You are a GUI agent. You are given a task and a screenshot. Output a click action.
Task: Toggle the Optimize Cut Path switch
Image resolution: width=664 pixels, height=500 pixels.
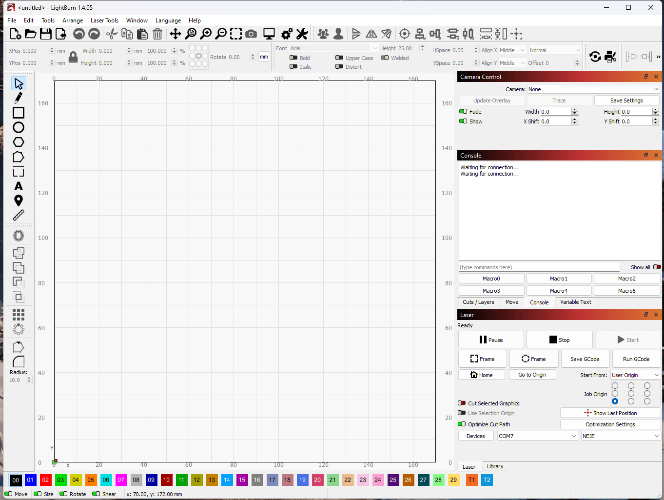point(462,424)
